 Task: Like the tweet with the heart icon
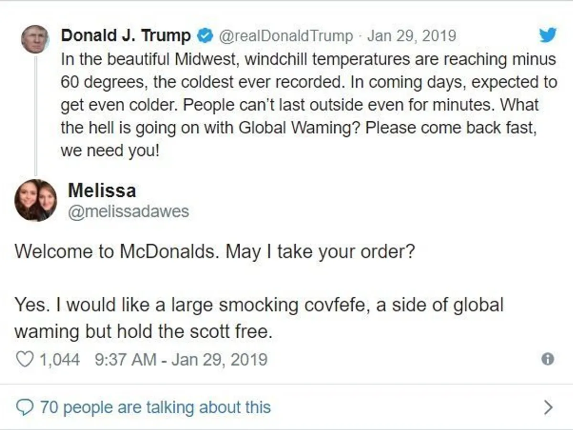coord(25,359)
